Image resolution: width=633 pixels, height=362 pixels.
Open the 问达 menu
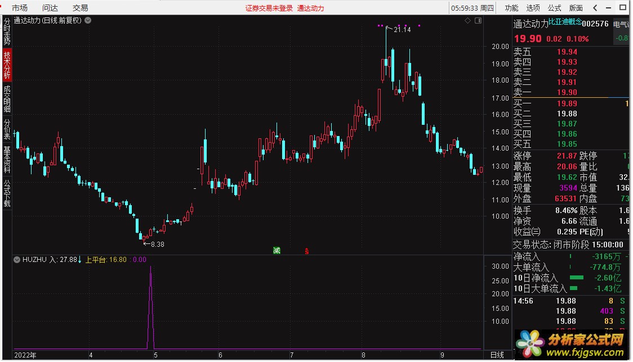pos(50,8)
